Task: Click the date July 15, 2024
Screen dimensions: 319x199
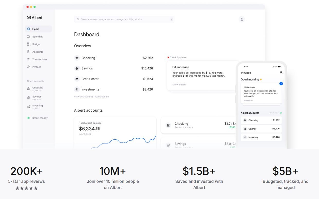Action: tap(85, 134)
